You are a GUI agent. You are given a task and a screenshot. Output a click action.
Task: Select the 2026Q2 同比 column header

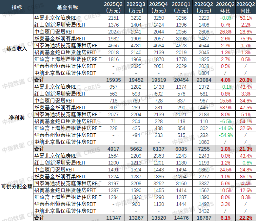[246, 7]
